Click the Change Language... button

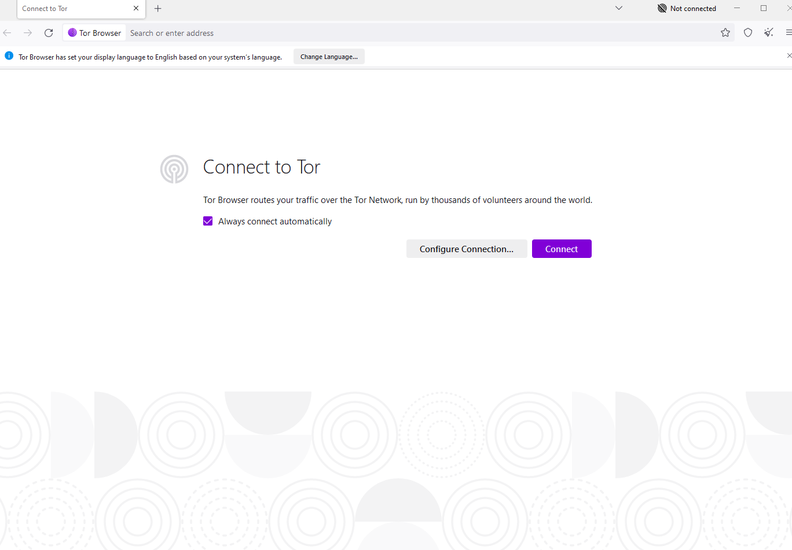coord(329,57)
